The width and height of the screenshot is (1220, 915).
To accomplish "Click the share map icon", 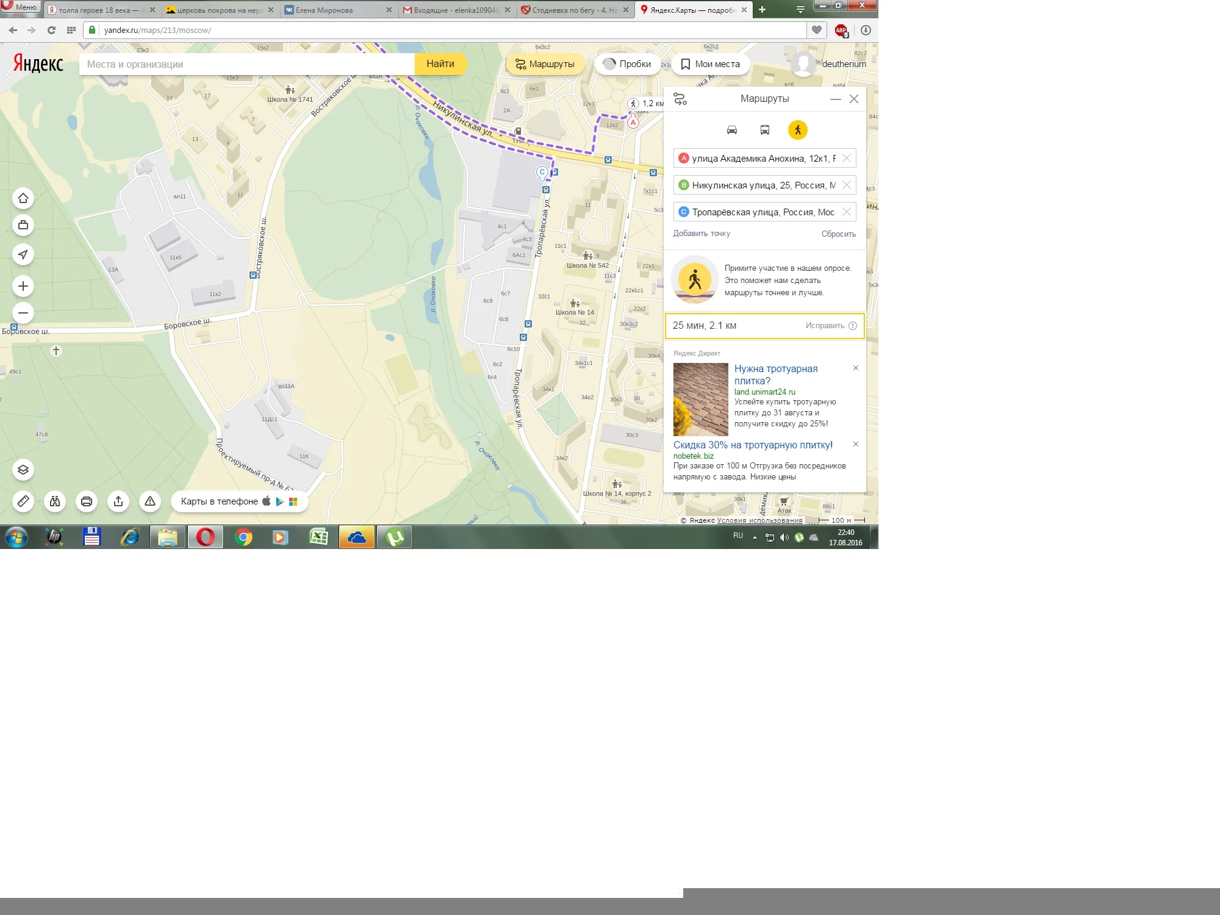I will [118, 501].
